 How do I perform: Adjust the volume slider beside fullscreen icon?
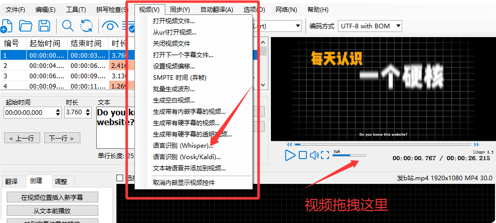pyautogui.click(x=349, y=156)
